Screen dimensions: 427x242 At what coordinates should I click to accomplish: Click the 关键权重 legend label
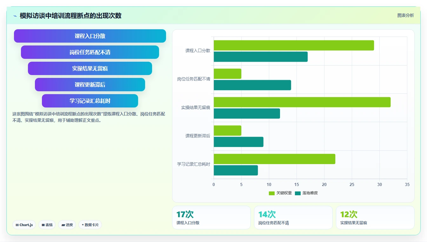(284, 193)
